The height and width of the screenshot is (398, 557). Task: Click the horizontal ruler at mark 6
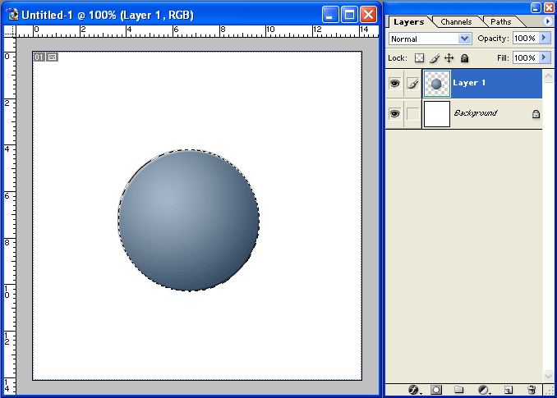(x=176, y=30)
